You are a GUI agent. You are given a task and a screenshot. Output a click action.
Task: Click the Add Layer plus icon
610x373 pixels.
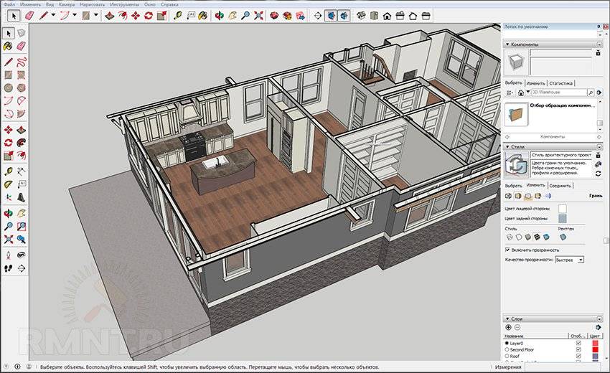pyautogui.click(x=509, y=327)
